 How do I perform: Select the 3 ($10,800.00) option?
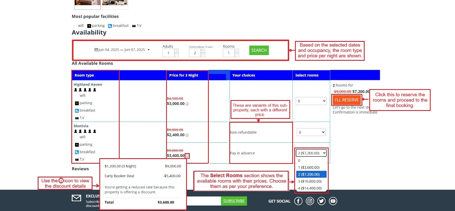[311, 181]
